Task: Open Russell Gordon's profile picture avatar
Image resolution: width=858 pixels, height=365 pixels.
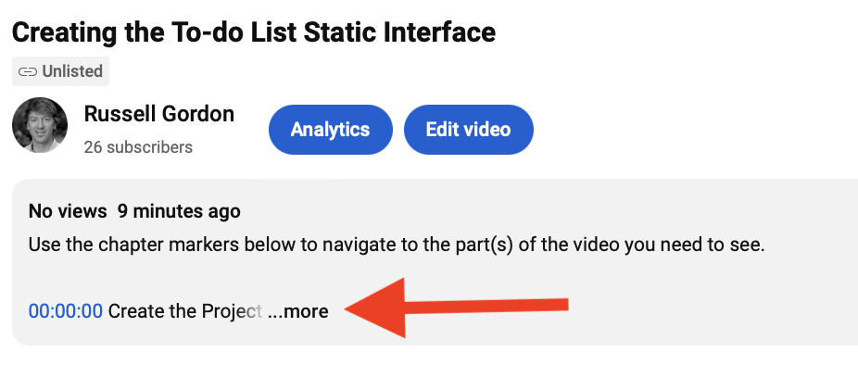Action: click(40, 125)
